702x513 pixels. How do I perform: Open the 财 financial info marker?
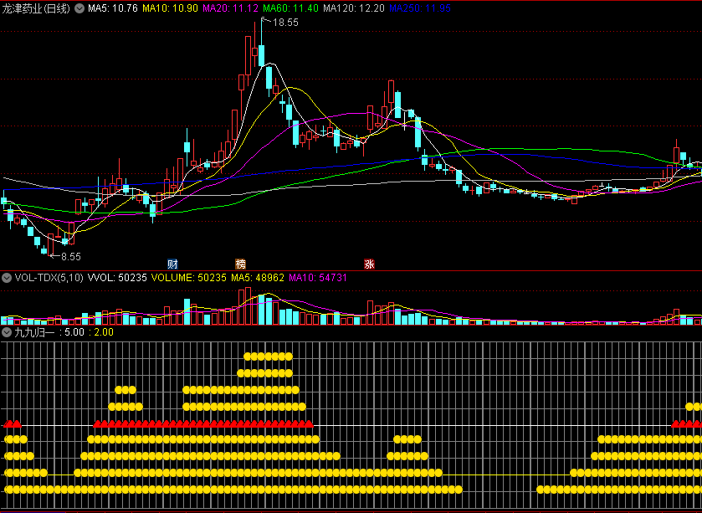click(x=172, y=264)
